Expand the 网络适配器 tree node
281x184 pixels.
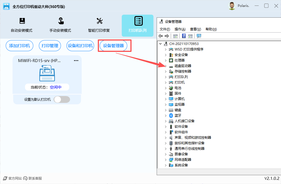(166, 160)
